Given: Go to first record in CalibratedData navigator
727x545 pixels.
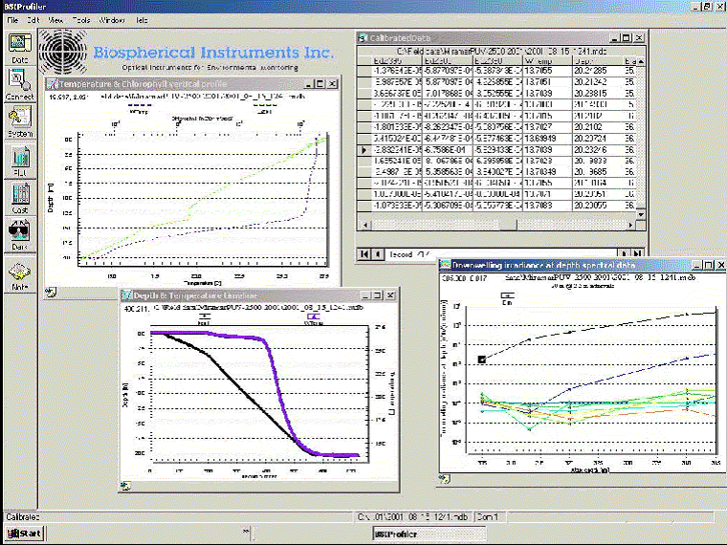Looking at the screenshot, I should point(364,254).
